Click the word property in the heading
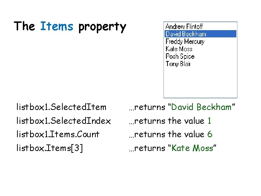Screen dimensions: 261x196 (x=102, y=27)
